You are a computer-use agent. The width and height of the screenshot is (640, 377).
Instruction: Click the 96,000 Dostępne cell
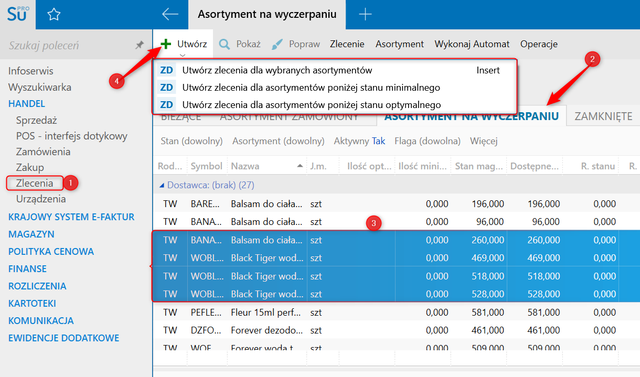(x=546, y=222)
